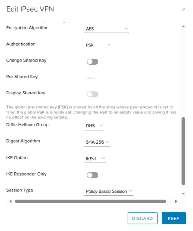
Task: Click the horizontal scrollbar left arrow
Action: coord(10,201)
